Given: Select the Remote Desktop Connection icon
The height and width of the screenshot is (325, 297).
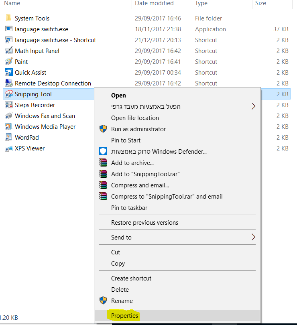Looking at the screenshot, I should [x=8, y=83].
